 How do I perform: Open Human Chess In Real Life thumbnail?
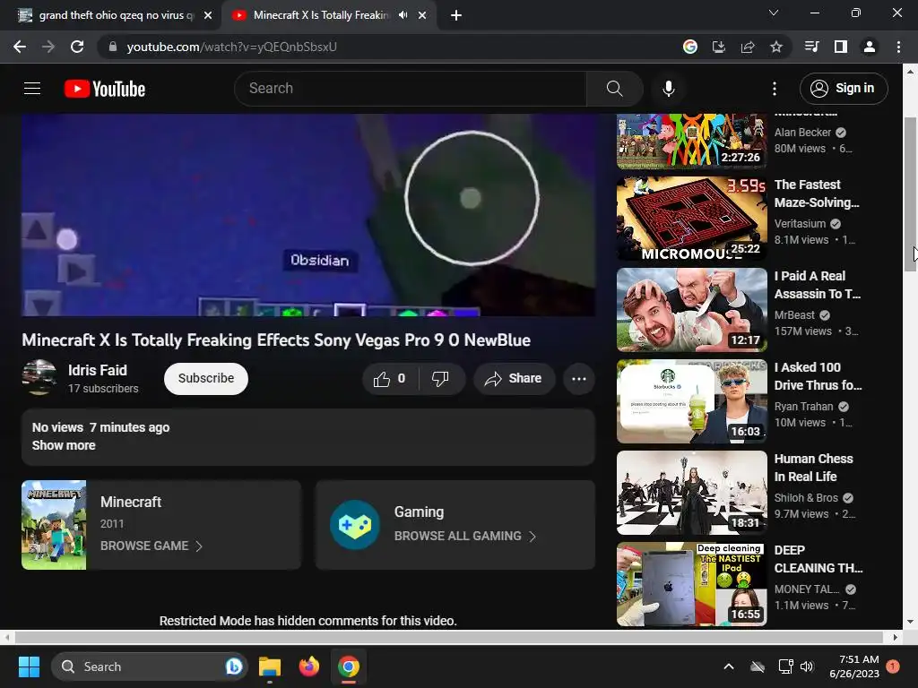pyautogui.click(x=691, y=492)
